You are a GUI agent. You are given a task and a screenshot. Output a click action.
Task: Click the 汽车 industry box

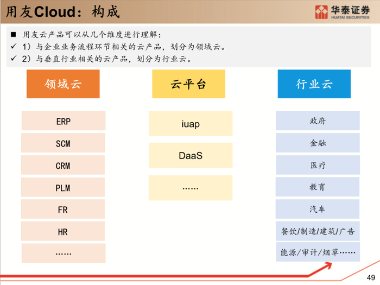(317, 209)
